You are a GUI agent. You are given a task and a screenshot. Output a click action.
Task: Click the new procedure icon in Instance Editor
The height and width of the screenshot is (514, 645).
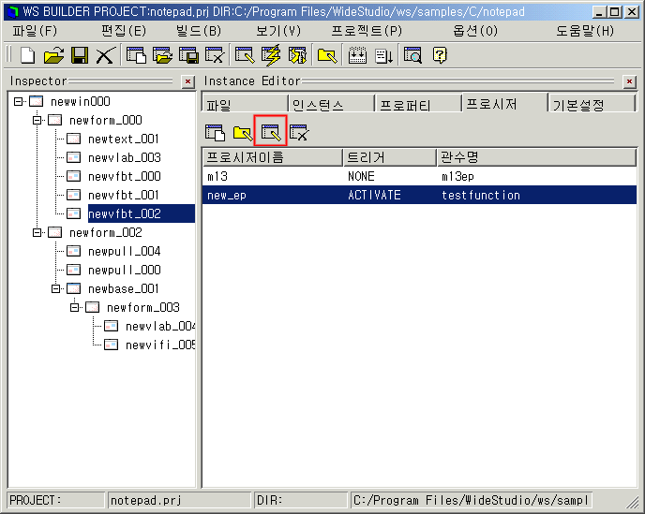tap(215, 132)
